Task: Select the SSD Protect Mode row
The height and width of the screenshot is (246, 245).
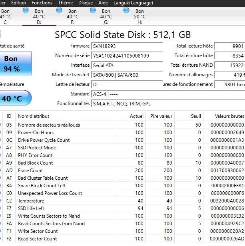Action: pos(122,148)
